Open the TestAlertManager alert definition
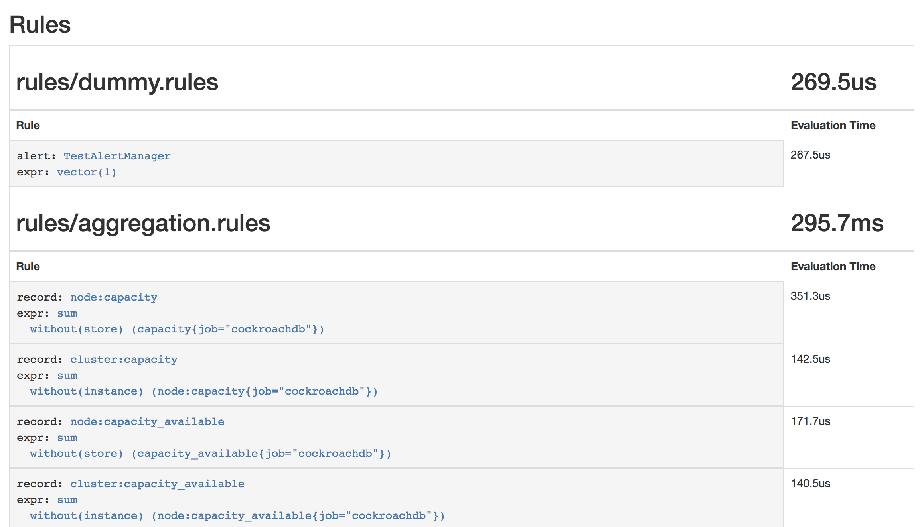924x527 pixels. [x=117, y=156]
